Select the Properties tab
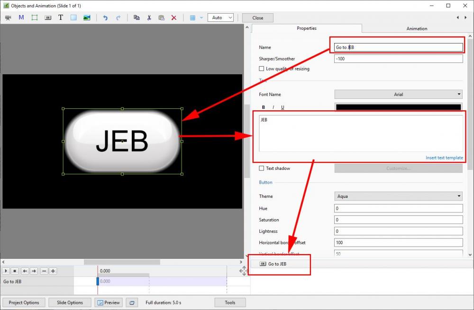Image resolution: width=474 pixels, height=310 pixels. 307,28
